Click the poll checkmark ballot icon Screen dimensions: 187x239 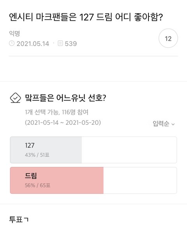pyautogui.click(x=15, y=98)
